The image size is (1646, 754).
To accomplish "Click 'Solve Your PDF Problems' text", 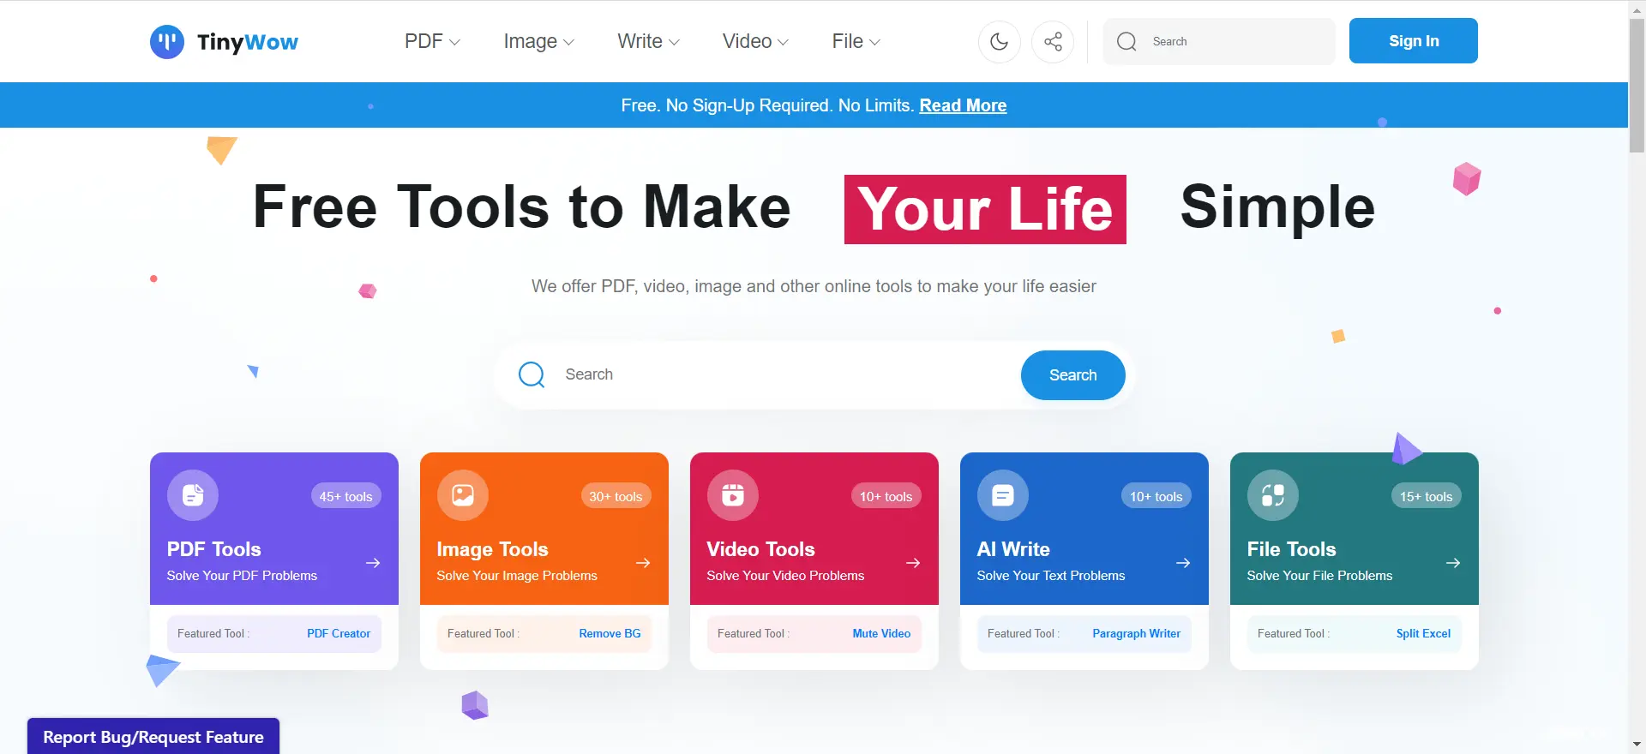I will click(242, 576).
